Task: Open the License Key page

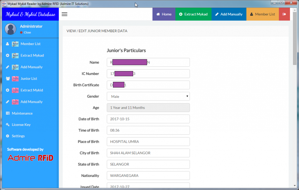Action: [21, 125]
